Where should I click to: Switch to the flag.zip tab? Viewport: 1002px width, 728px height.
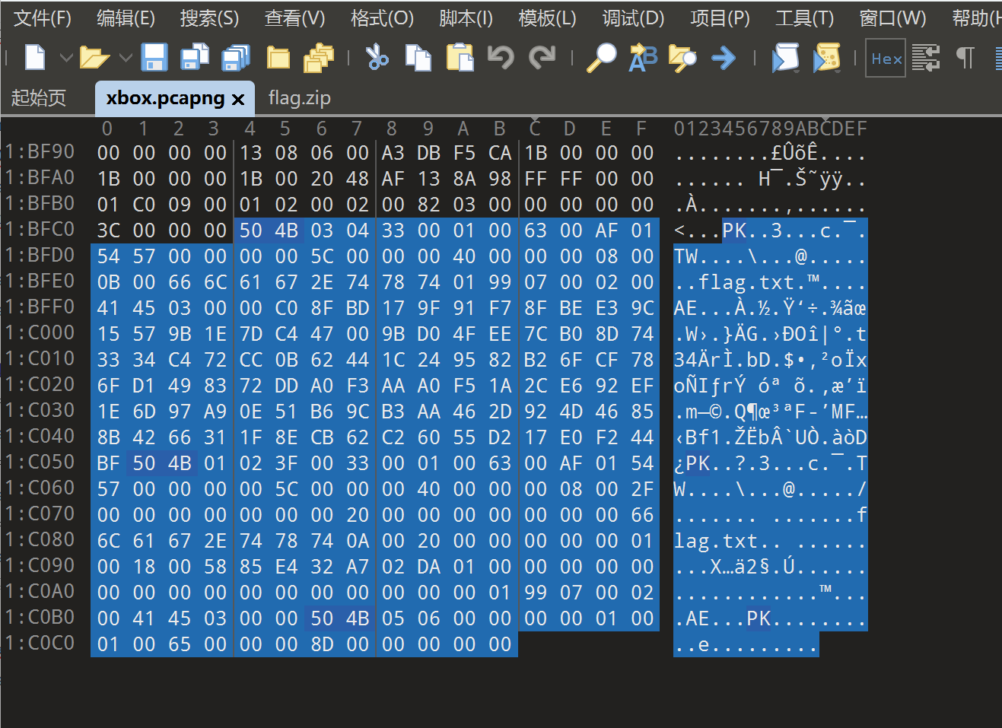click(x=299, y=98)
